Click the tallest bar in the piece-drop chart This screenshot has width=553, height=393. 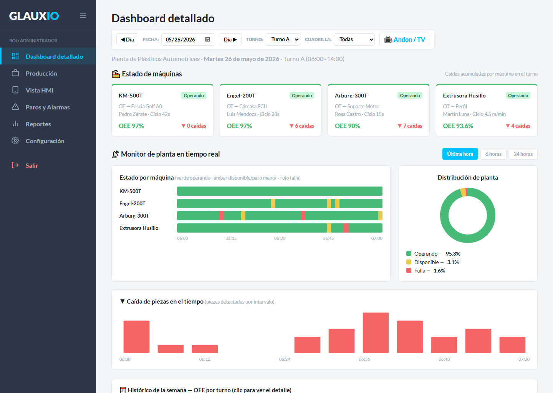376,333
